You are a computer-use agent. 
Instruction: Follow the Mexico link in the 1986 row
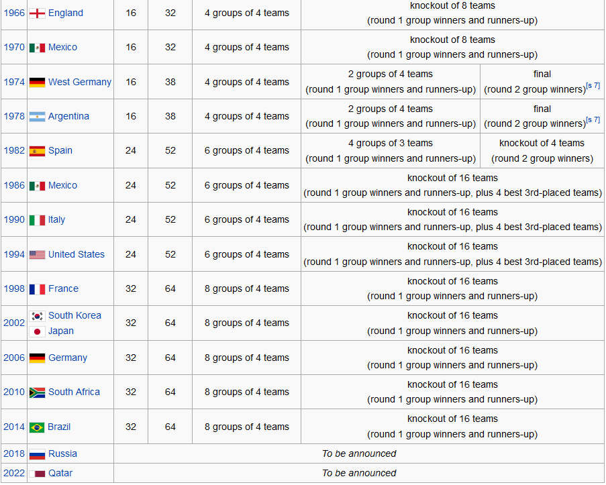tap(62, 185)
